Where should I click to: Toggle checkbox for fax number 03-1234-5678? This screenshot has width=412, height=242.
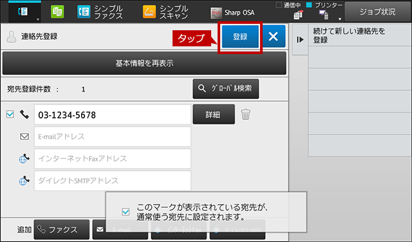(10, 115)
